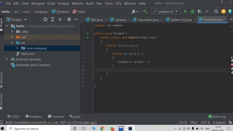Click Task View taskbar icon
Viewport: 233px width, 131px height.
pos(84,128)
